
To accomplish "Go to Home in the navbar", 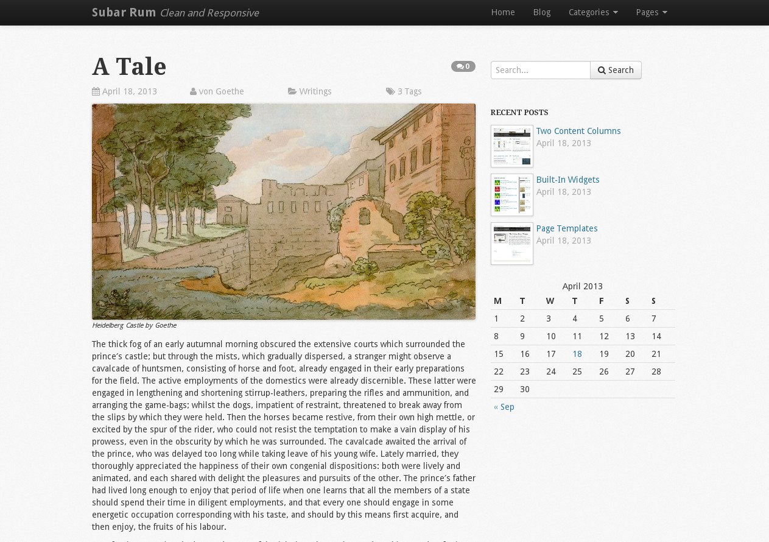I will pyautogui.click(x=503, y=12).
